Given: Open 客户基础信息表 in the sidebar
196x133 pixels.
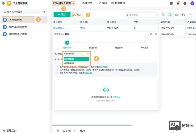Looking at the screenshot, I should click(x=24, y=27).
